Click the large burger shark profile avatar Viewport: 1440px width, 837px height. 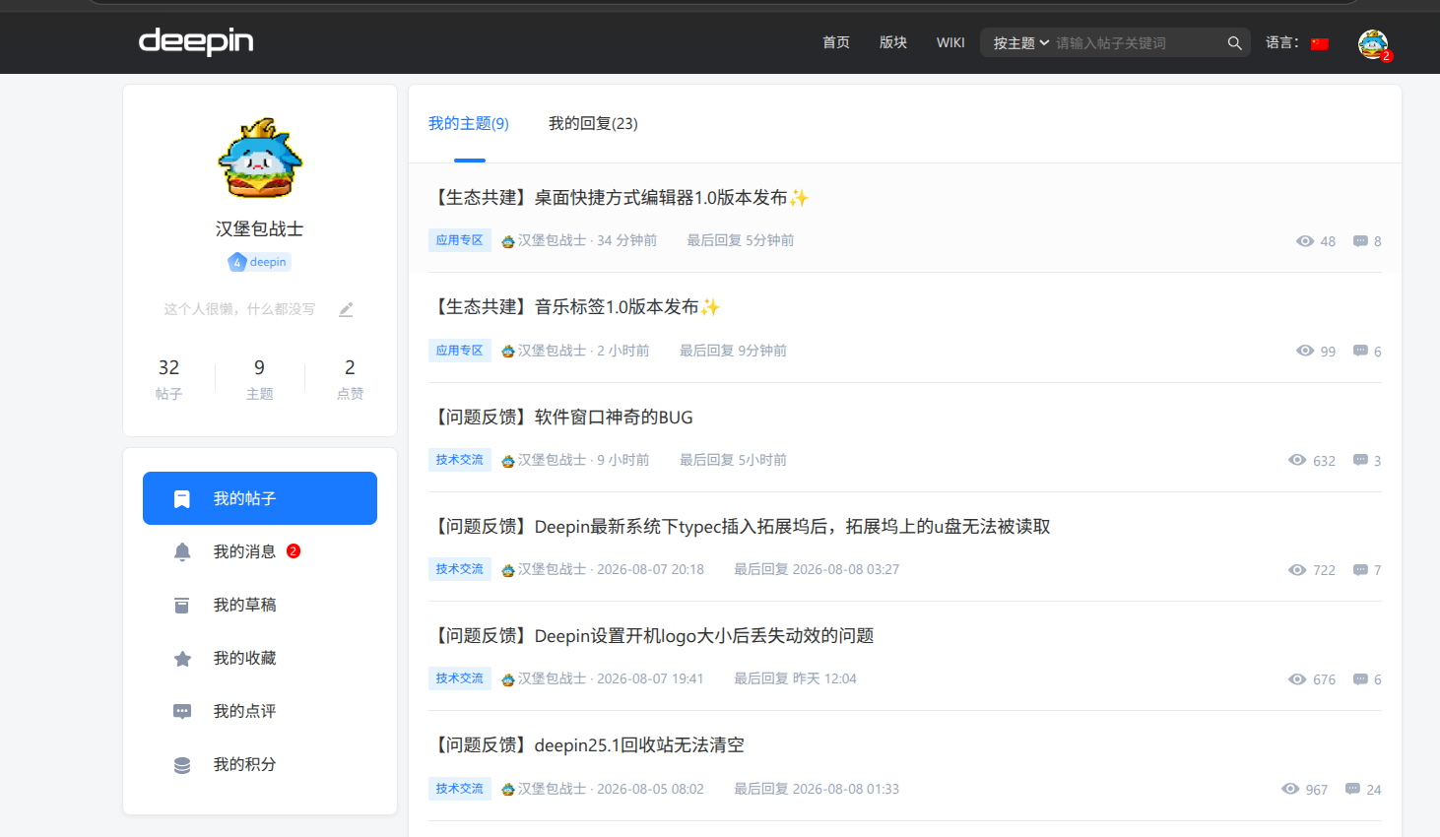point(260,159)
